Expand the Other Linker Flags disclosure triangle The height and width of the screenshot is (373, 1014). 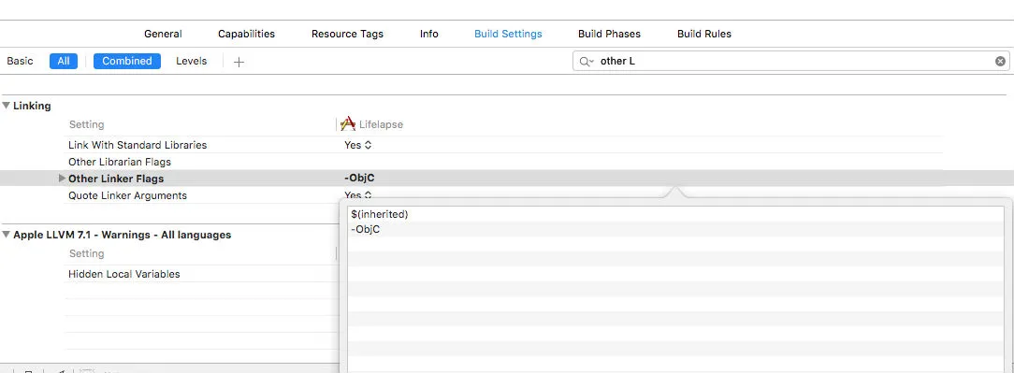point(62,179)
